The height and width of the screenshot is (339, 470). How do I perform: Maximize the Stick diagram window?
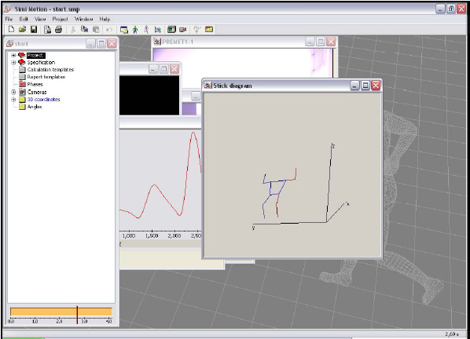(x=365, y=86)
